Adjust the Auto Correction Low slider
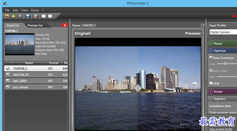Screen dimensions: 237x131 pyautogui.click(x=225, y=64)
